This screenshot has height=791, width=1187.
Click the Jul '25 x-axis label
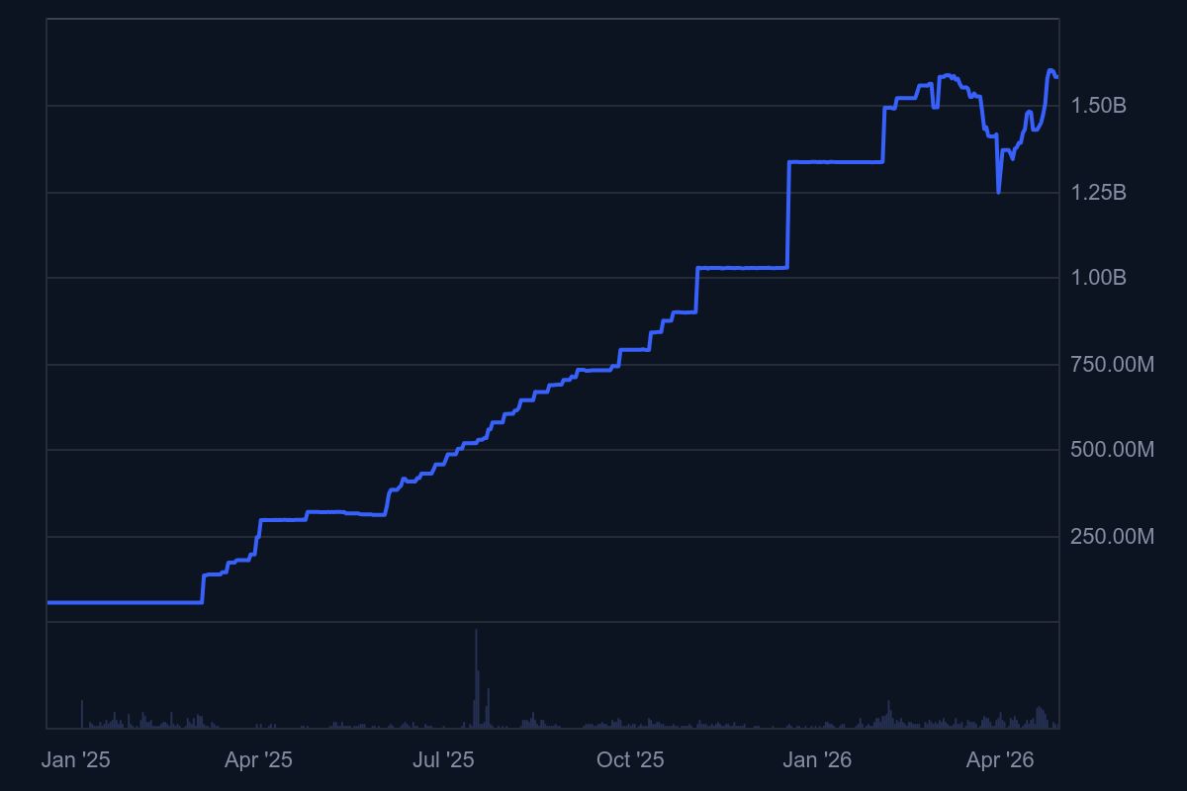[x=443, y=760]
